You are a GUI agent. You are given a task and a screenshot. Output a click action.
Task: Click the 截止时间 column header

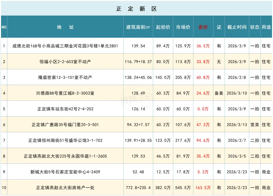[x=237, y=27]
